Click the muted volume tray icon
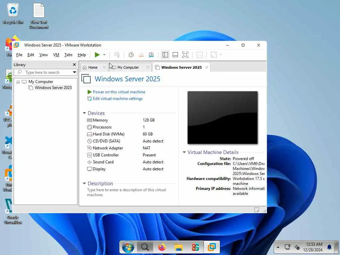340x255 pixels. coord(297,247)
